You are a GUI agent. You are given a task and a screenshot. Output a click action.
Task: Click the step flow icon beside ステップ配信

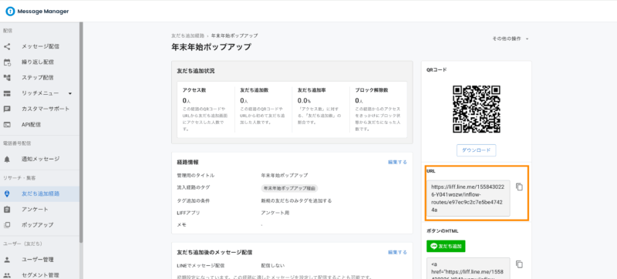[x=7, y=77]
